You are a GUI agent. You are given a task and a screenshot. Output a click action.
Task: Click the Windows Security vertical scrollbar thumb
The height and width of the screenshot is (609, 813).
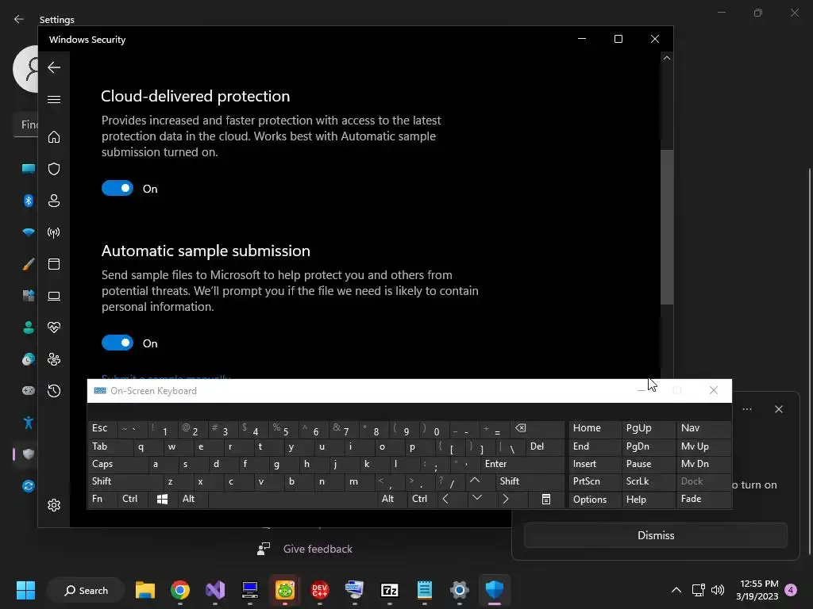667,227
